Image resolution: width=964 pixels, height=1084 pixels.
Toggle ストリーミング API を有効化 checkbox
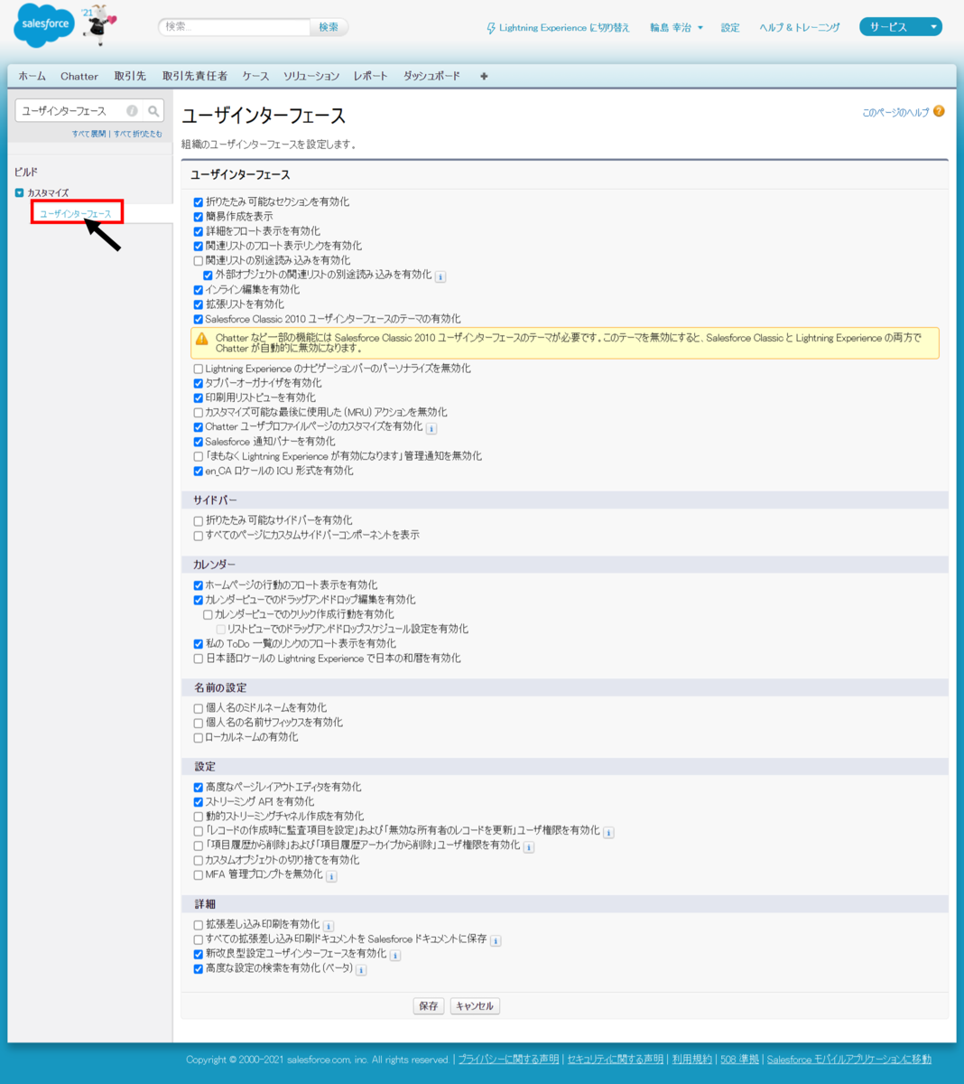199,802
